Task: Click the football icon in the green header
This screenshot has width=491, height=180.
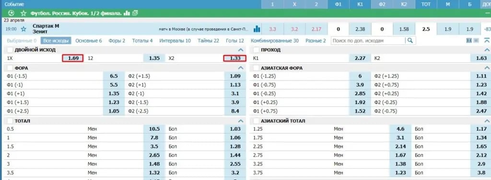Action: (12, 13)
